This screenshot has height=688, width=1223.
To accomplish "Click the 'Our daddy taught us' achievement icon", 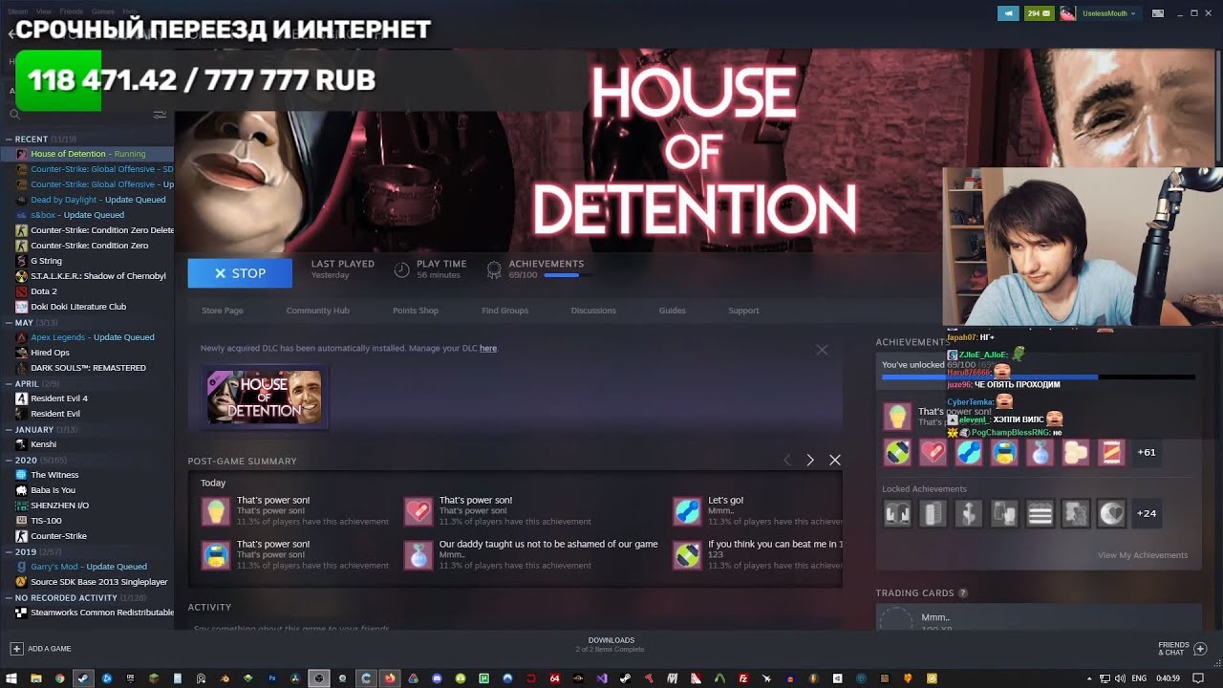I will 418,555.
